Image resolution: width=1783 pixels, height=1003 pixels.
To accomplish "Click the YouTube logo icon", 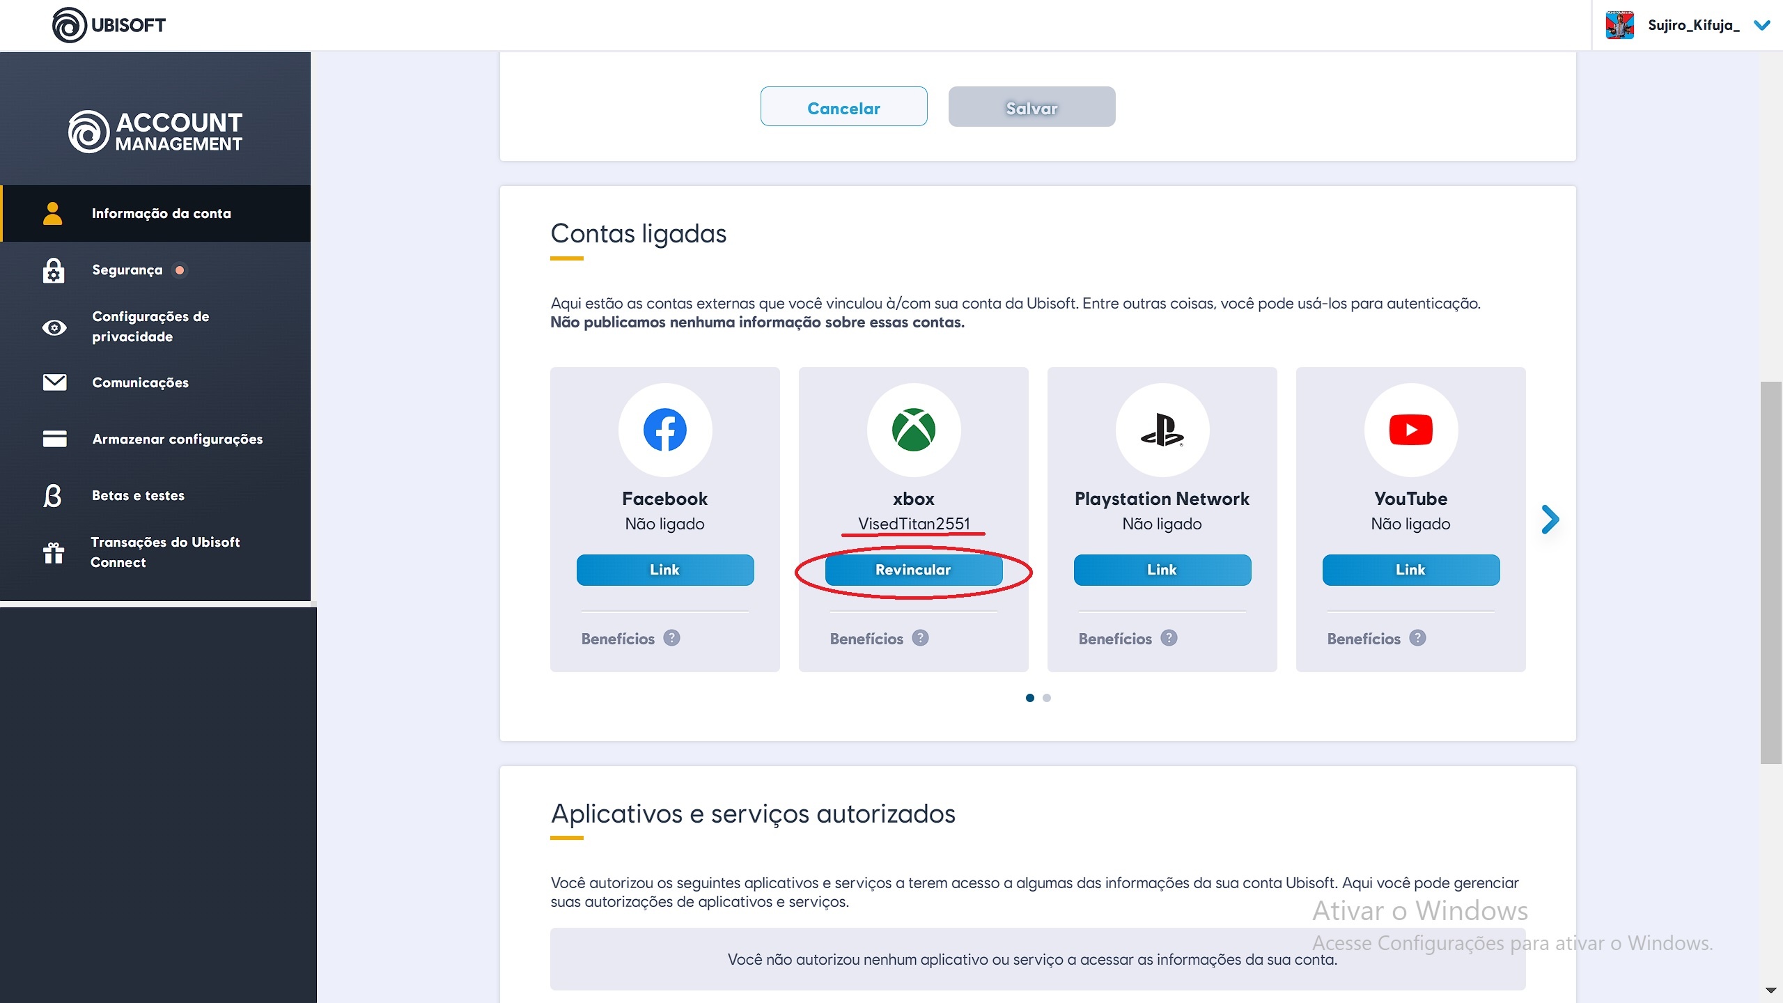I will tap(1411, 430).
